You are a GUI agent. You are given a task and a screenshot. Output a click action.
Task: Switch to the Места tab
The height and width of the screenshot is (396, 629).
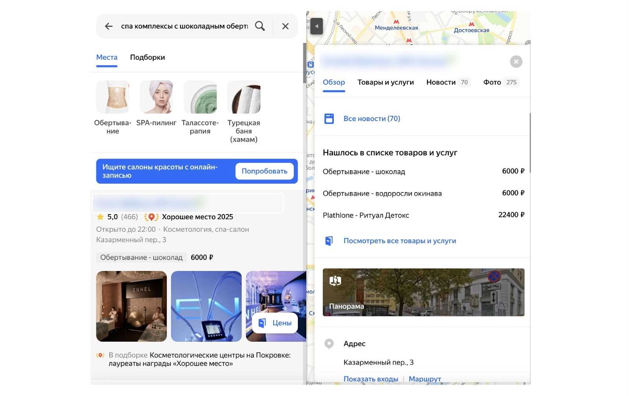[107, 57]
